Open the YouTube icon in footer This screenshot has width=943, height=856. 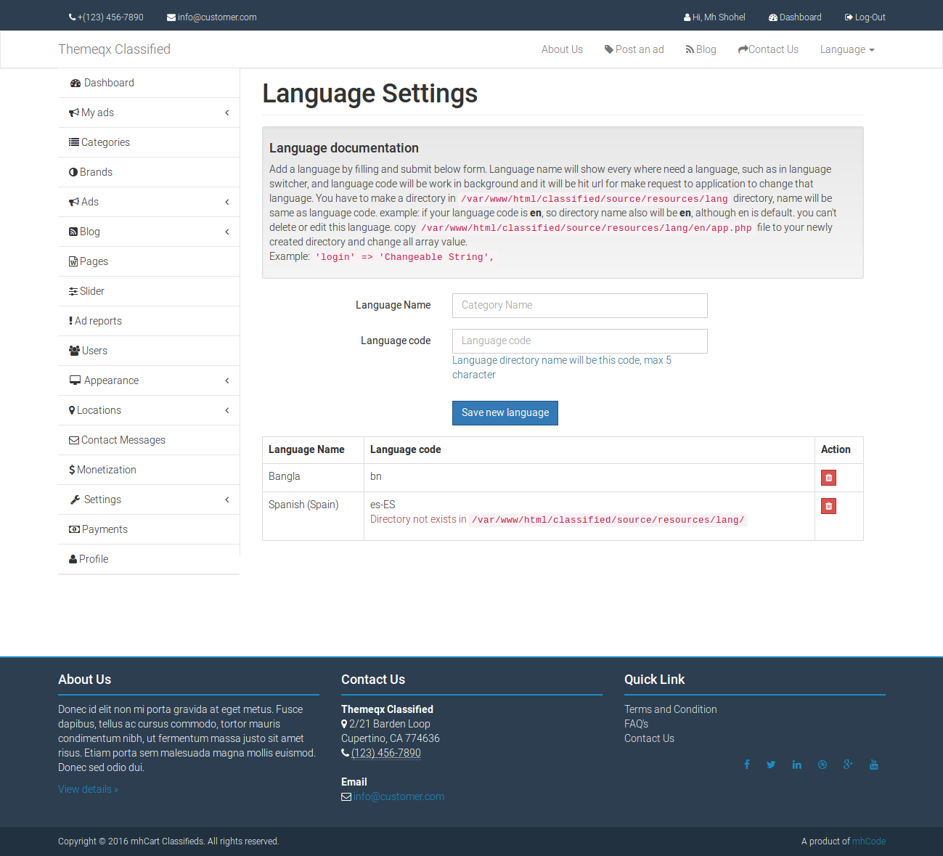click(873, 765)
